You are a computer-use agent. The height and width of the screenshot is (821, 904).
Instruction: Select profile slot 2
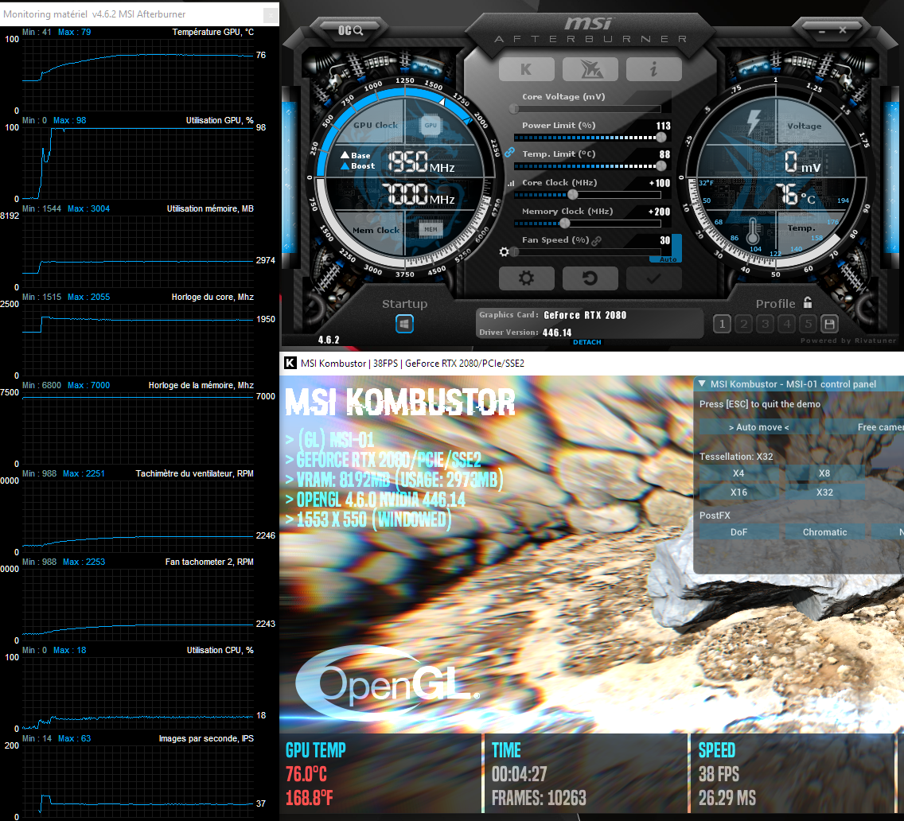(x=744, y=324)
